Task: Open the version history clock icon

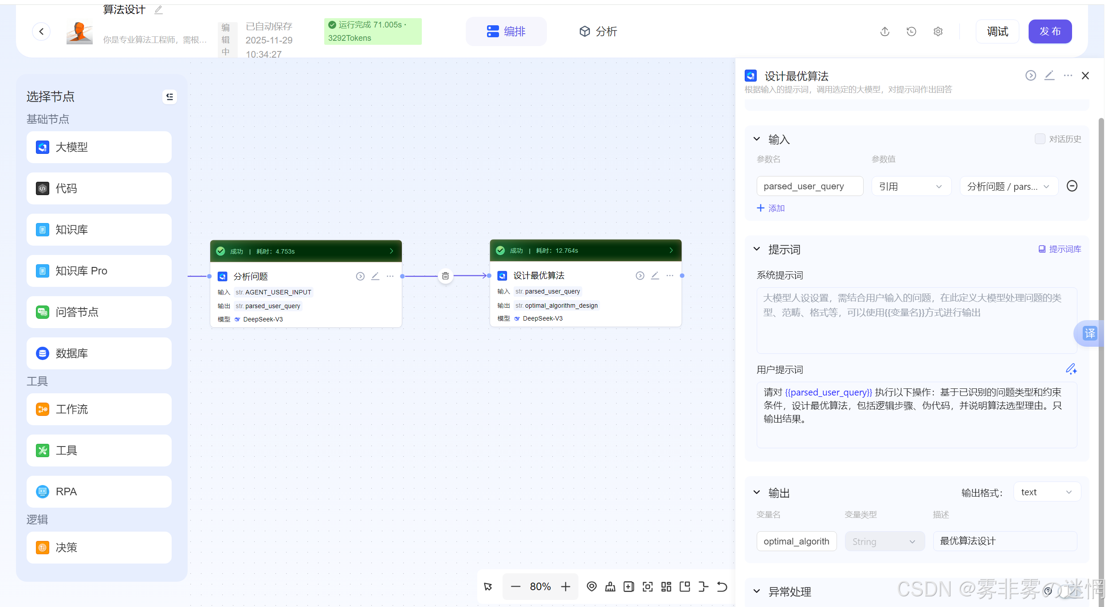Action: 911,31
